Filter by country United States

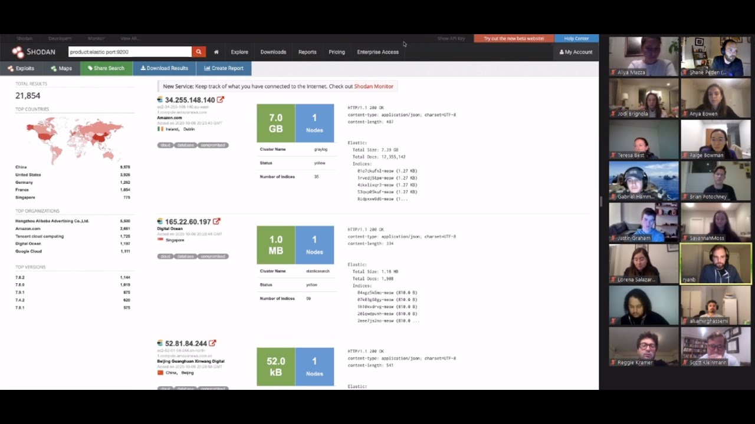coord(28,175)
